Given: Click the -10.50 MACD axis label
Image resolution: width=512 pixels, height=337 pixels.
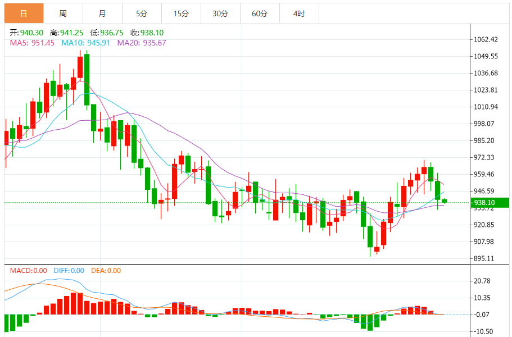Looking at the screenshot, I should click(483, 331).
